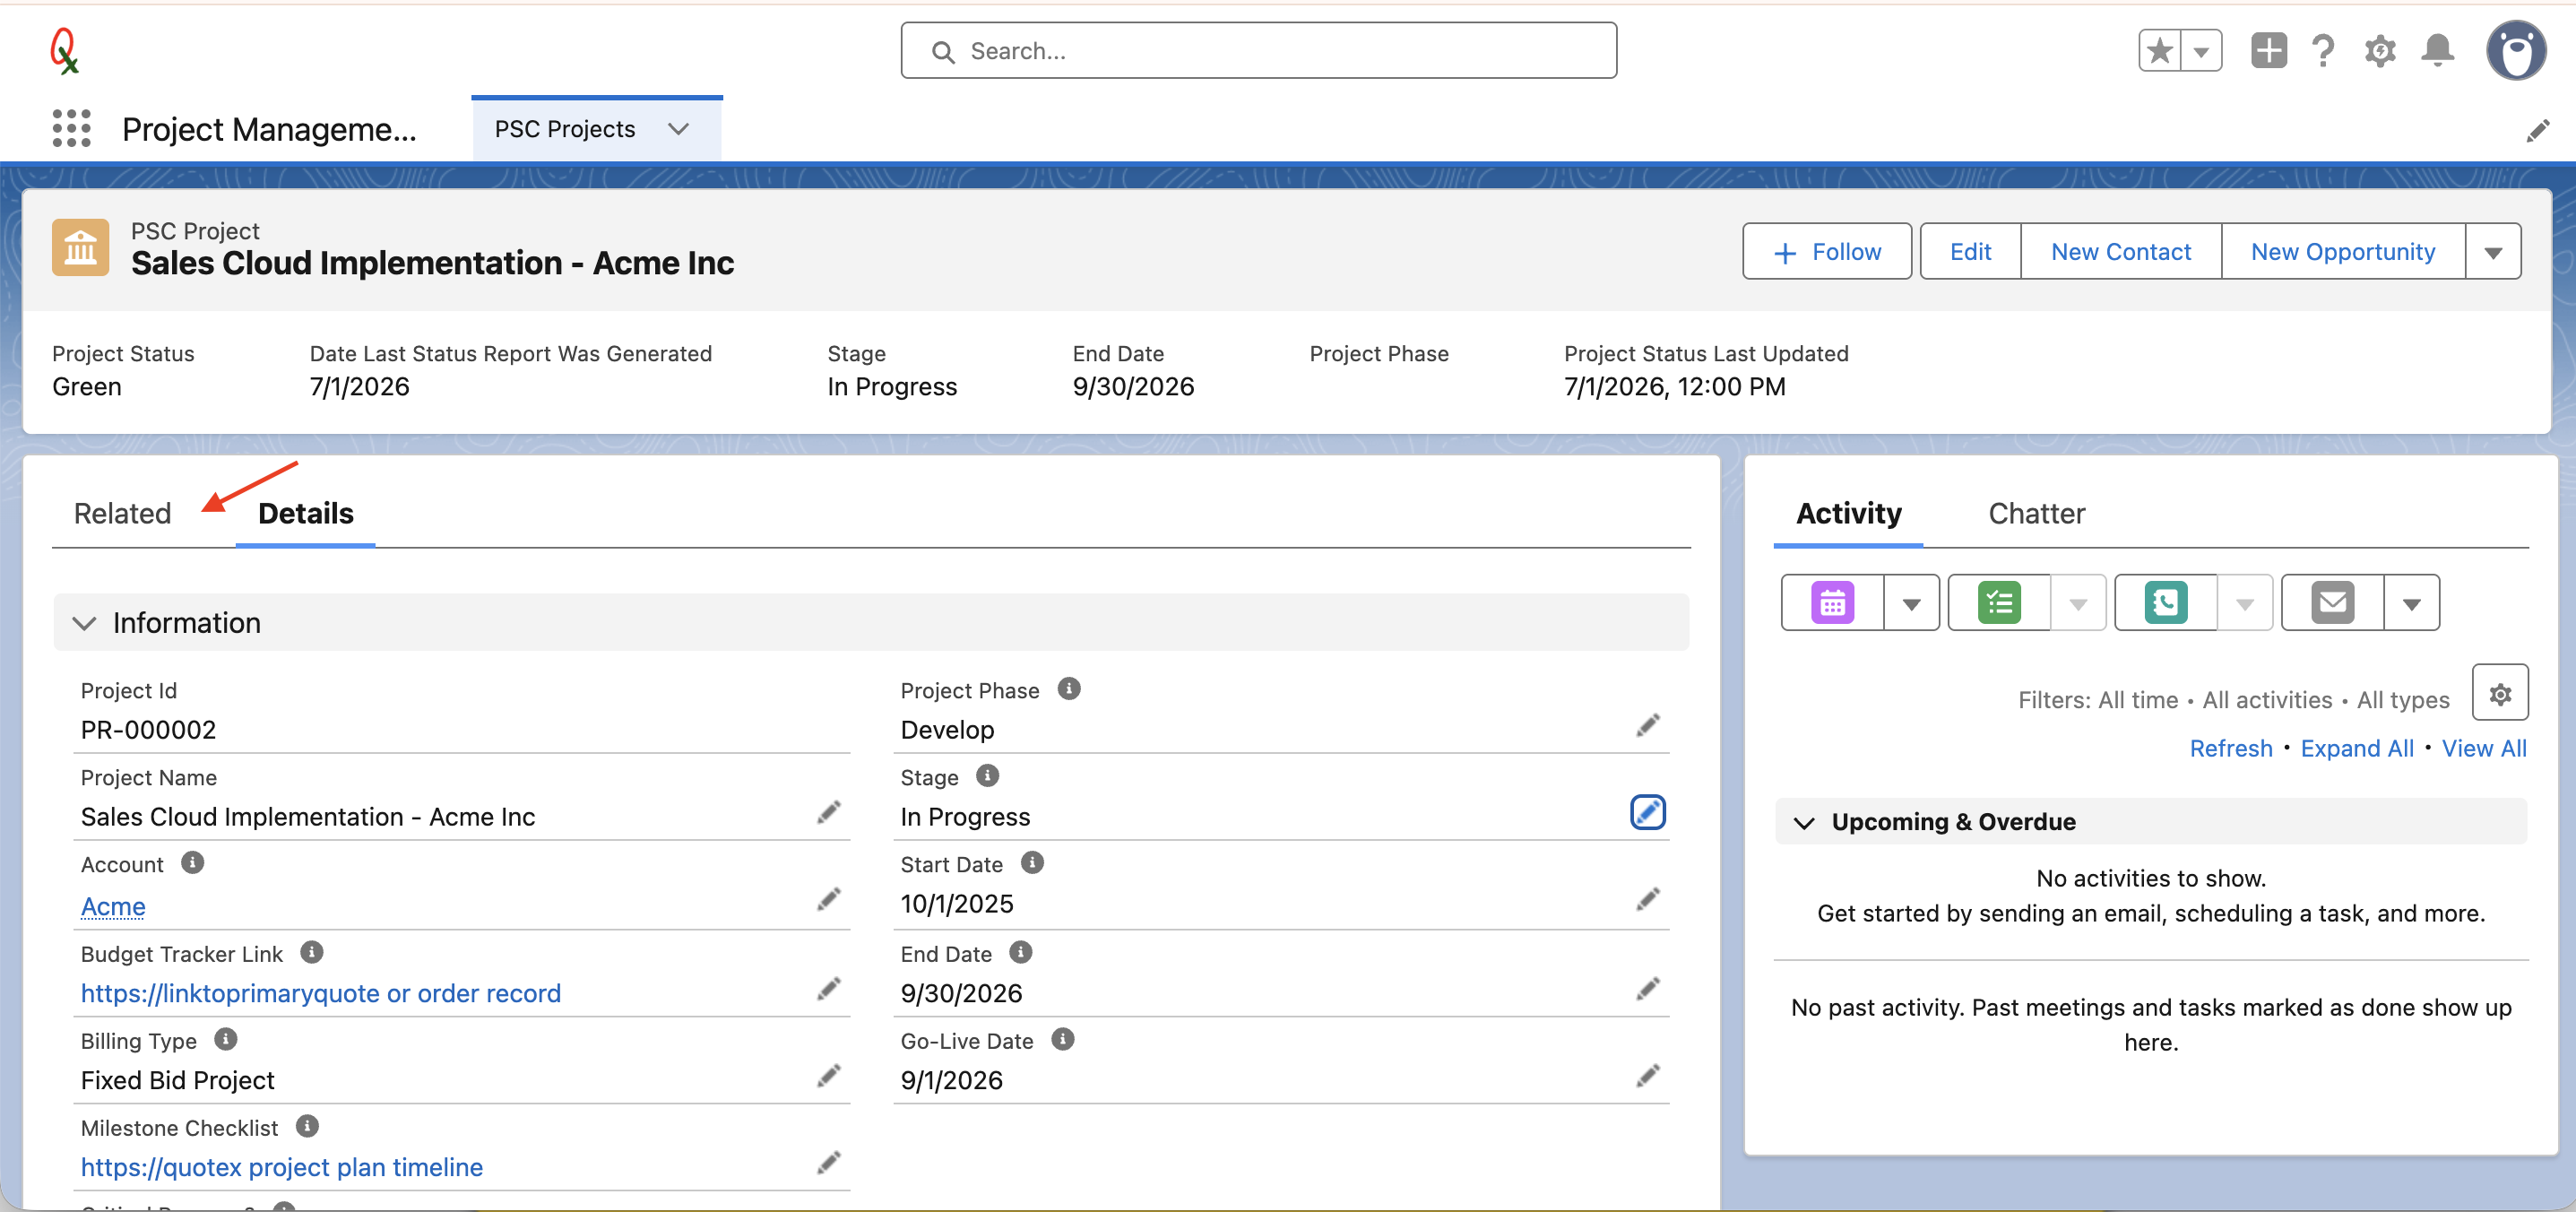This screenshot has height=1212, width=2576.
Task: Open the Help question mark icon
Action: (2323, 51)
